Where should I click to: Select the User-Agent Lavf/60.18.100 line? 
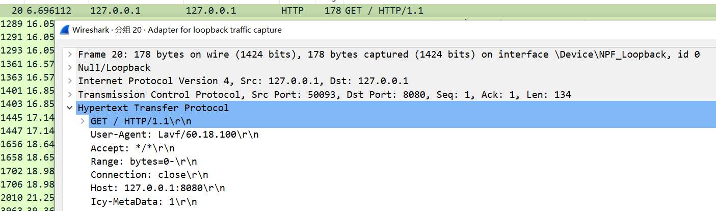pos(174,135)
